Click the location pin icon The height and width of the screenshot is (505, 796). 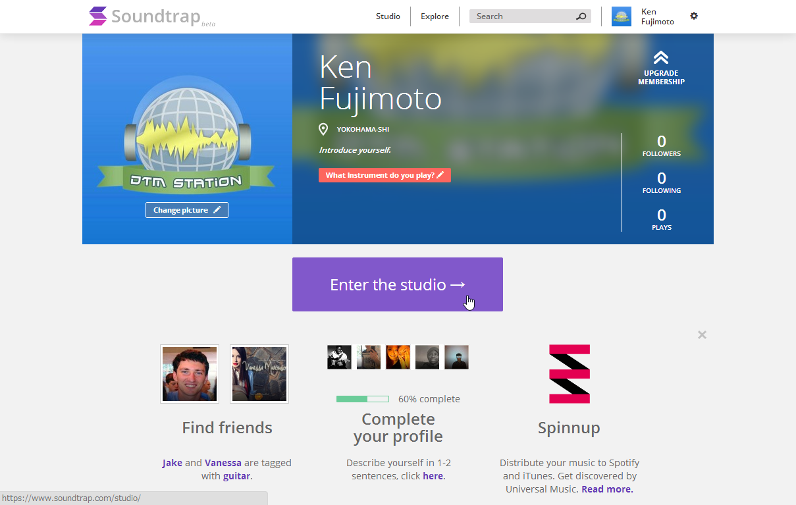[323, 130]
